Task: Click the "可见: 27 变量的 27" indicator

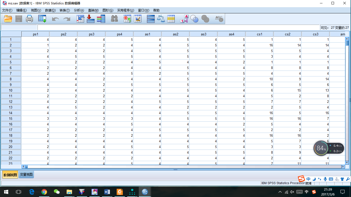Action: (x=335, y=28)
